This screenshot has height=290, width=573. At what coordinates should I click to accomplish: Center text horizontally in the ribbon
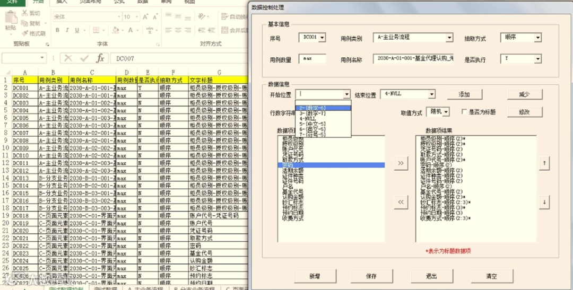pos(178,30)
